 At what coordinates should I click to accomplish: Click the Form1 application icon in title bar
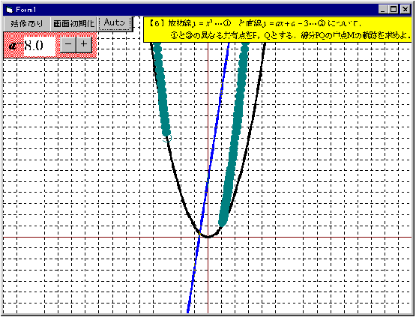point(10,10)
